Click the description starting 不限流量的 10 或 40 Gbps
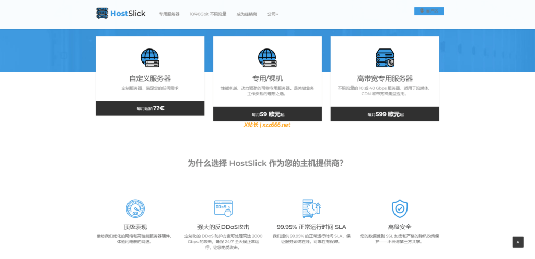The image size is (535, 259). [x=385, y=91]
